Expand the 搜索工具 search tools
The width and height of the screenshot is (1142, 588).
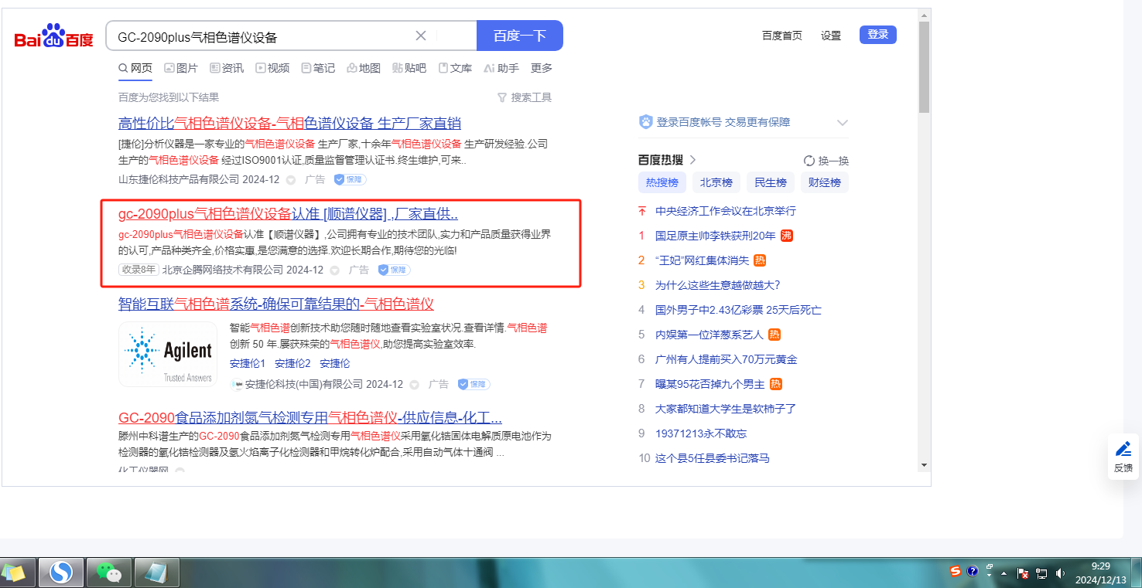525,97
